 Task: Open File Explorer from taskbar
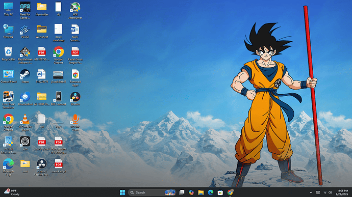(201, 192)
